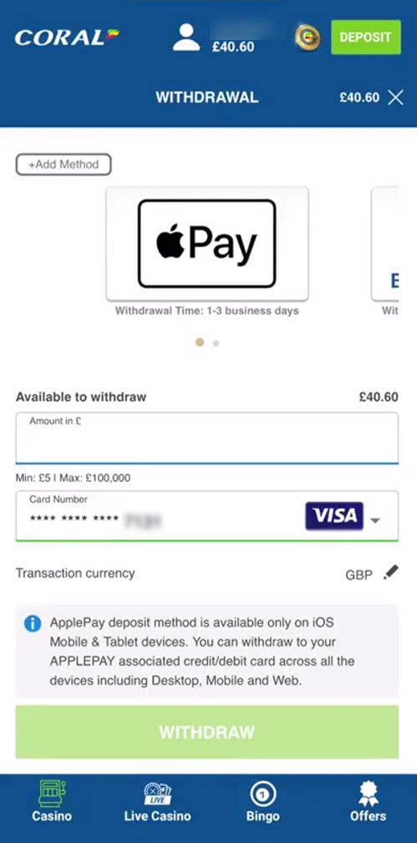Image resolution: width=417 pixels, height=843 pixels.
Task: Select the first carousel page dot
Action: [200, 343]
